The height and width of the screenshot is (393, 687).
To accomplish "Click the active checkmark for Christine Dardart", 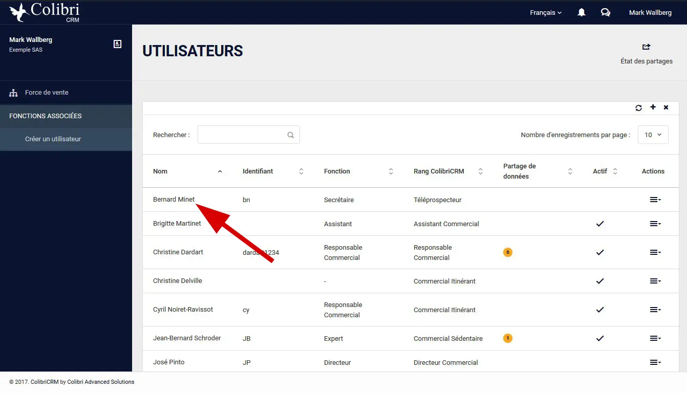I will (x=600, y=252).
